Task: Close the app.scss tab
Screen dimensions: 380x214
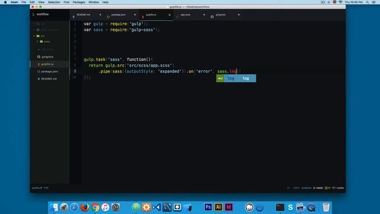Action: point(204,15)
